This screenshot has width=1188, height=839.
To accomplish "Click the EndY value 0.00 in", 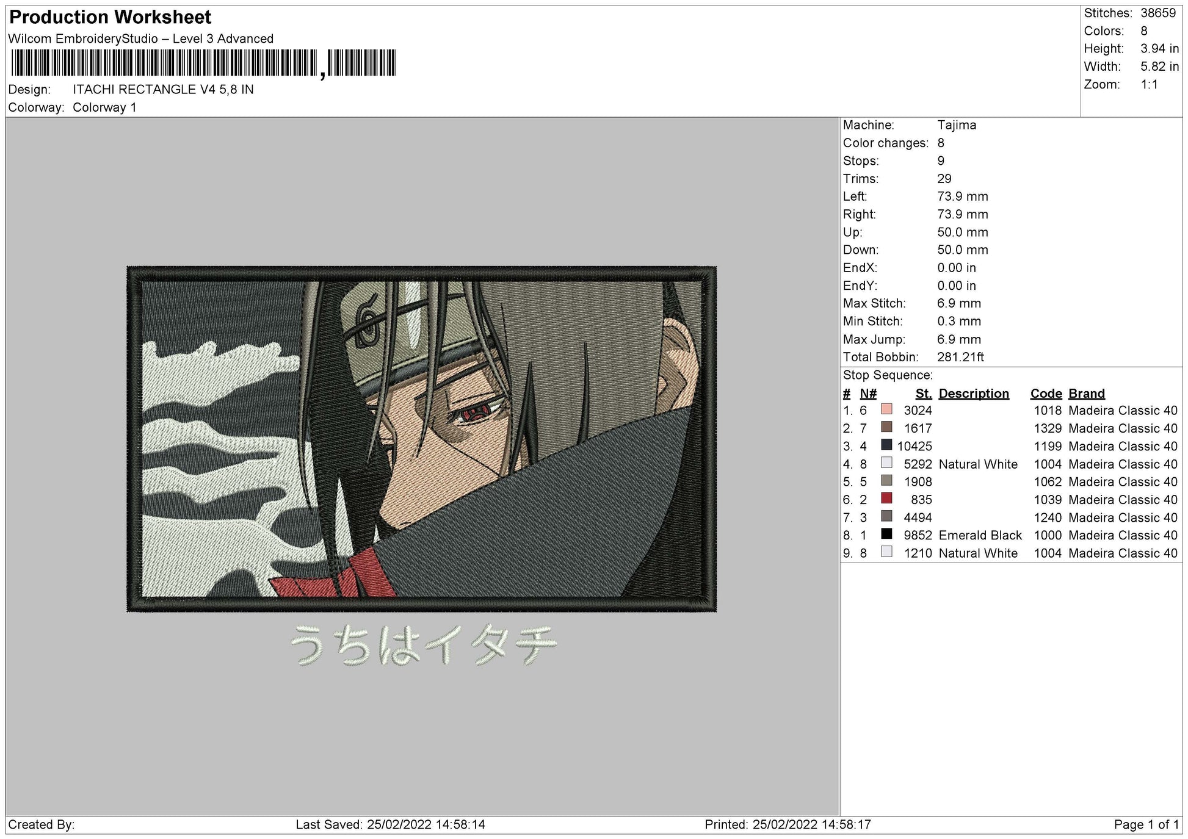I will (x=957, y=286).
